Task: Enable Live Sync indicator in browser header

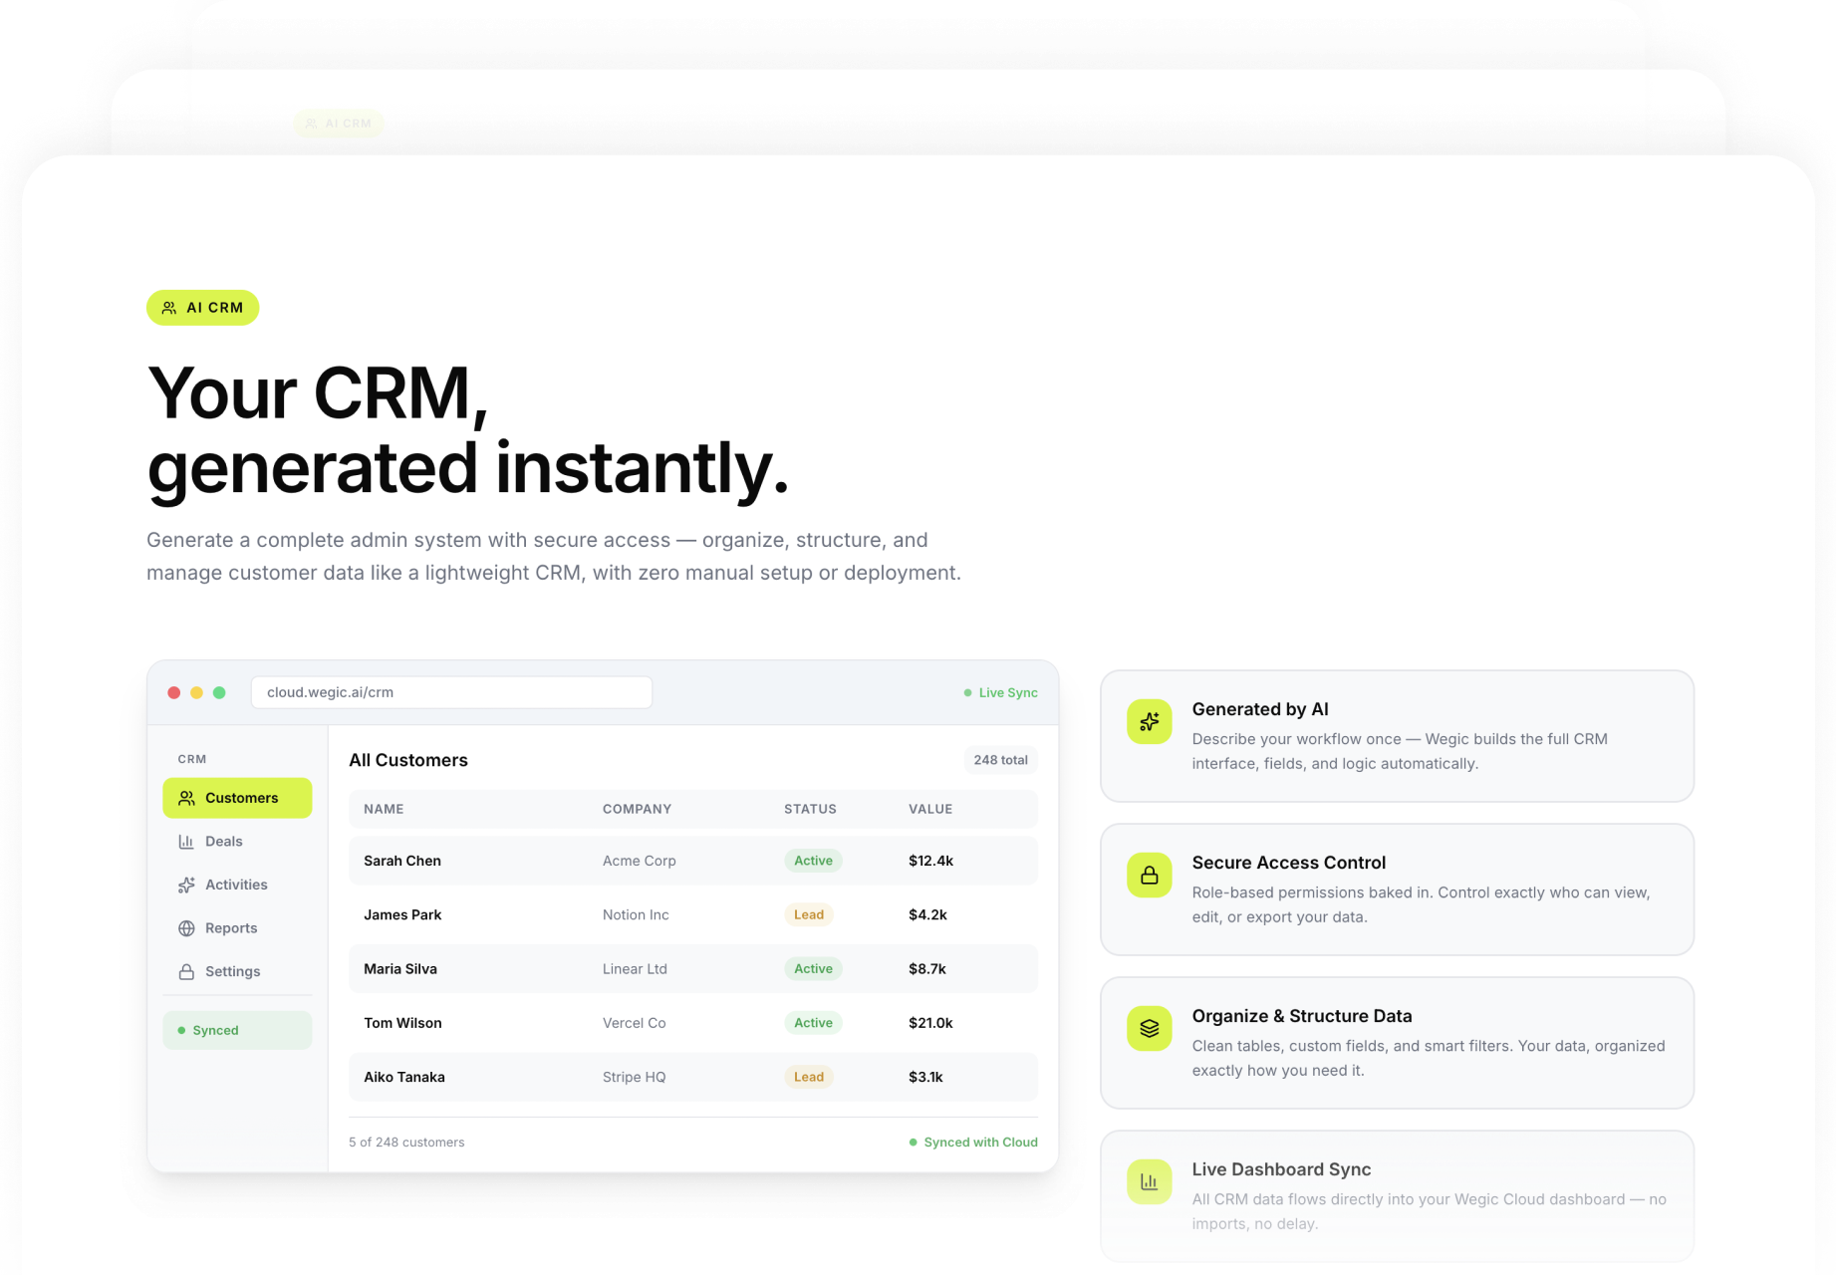Action: tap(1000, 692)
